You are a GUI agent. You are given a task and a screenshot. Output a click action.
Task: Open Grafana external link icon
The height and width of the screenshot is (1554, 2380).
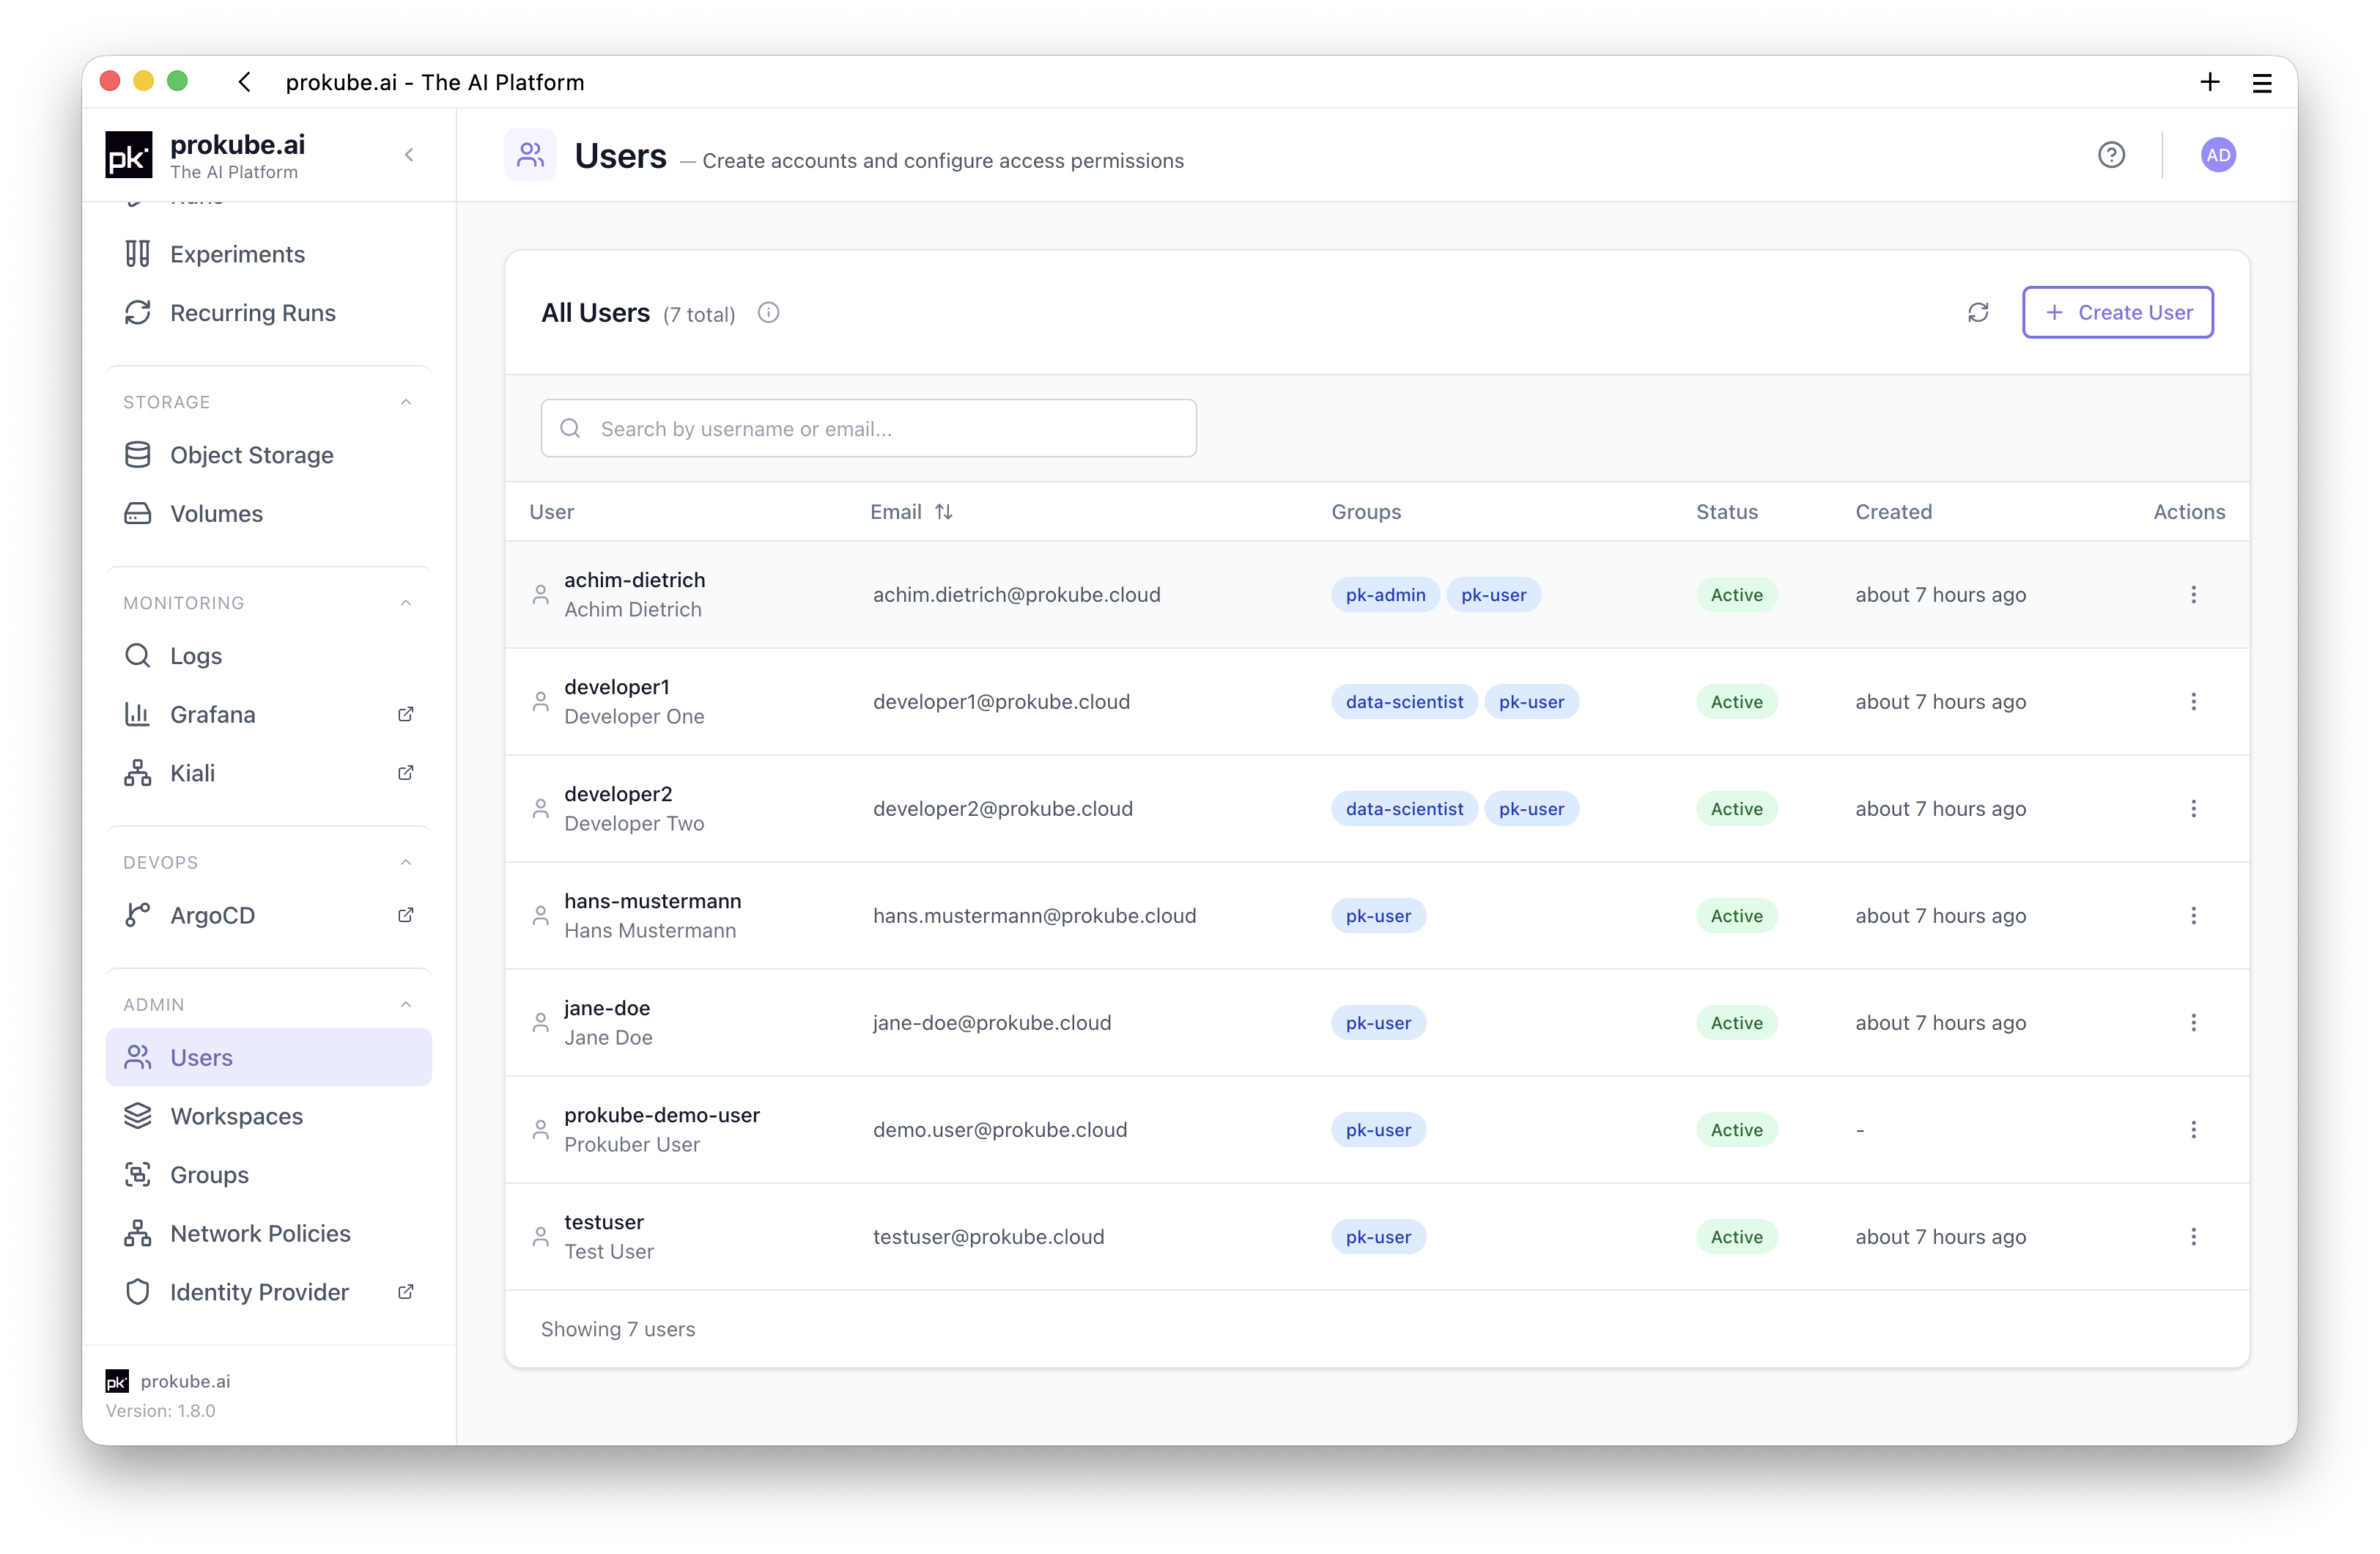coord(405,715)
